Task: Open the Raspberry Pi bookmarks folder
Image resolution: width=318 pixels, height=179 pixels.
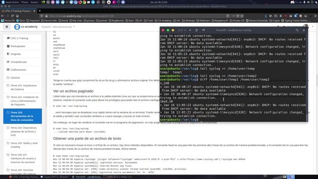Action: [220, 20]
